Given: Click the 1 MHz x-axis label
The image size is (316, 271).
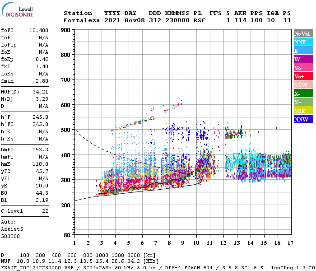Looking at the screenshot, I should 74,243.
